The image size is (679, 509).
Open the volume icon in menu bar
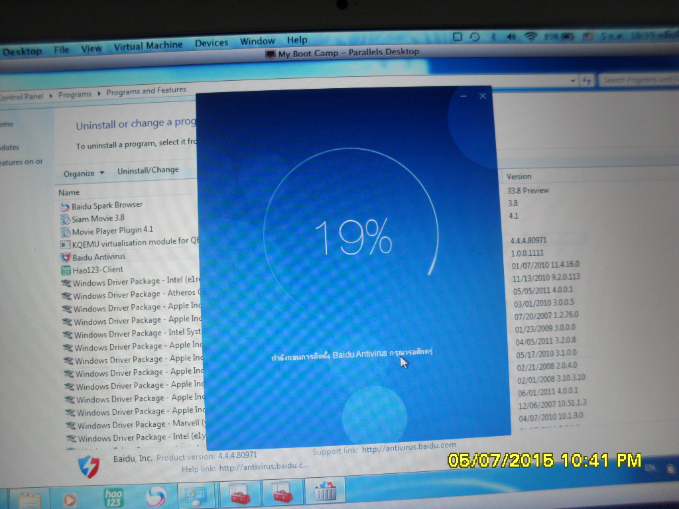click(x=511, y=37)
